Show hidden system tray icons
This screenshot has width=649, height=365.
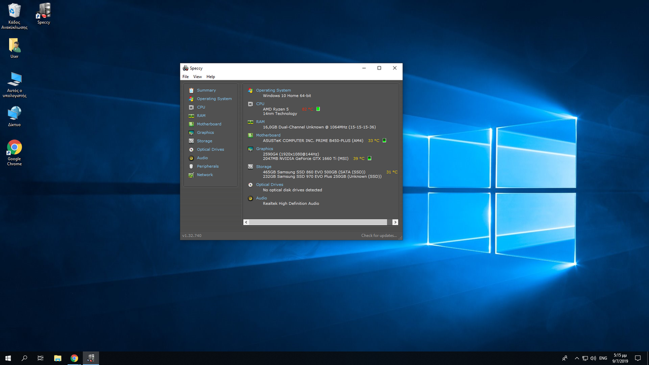click(x=576, y=358)
